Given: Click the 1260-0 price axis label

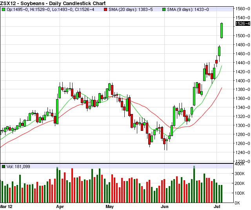Looking at the screenshot, I should click(x=243, y=143).
